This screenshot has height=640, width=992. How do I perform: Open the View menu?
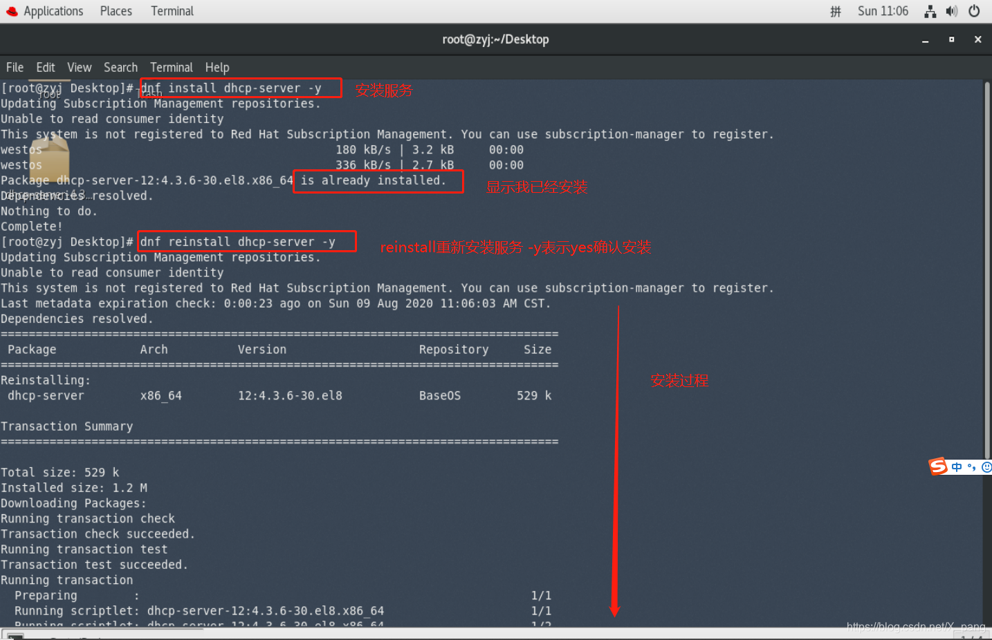[80, 67]
